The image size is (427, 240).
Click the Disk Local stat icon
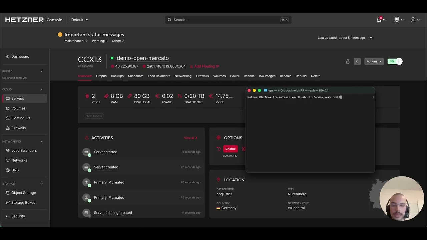(130, 96)
